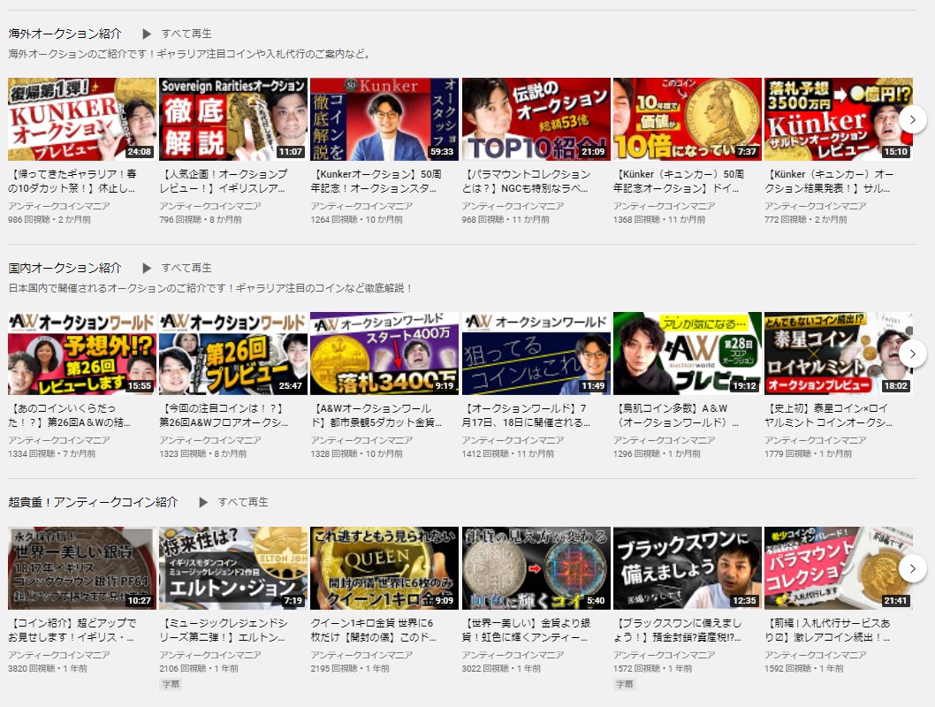Open title 【Künker（キュンカー）オークション結果発表！】
935x707 pixels.
830,181
